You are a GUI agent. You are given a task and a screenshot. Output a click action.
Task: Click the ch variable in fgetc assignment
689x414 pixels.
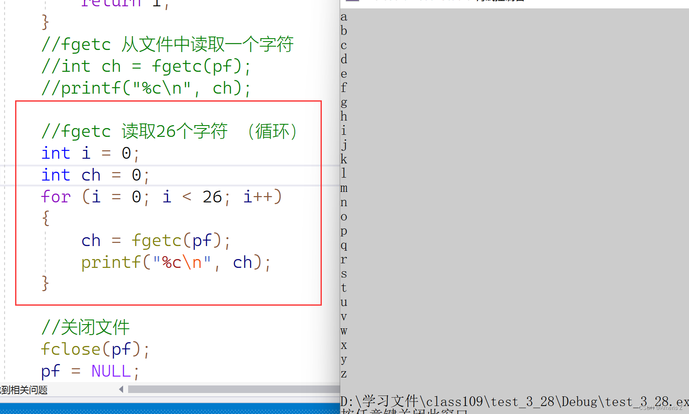pyautogui.click(x=90, y=240)
